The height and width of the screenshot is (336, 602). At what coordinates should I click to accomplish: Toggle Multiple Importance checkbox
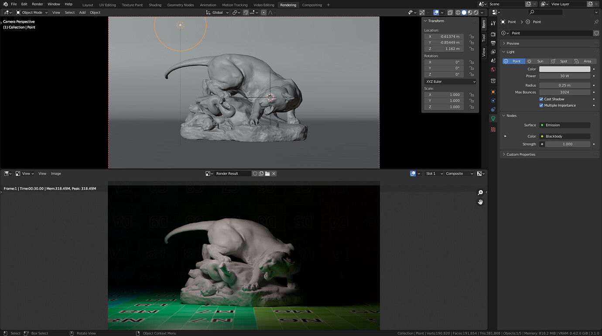click(x=541, y=105)
